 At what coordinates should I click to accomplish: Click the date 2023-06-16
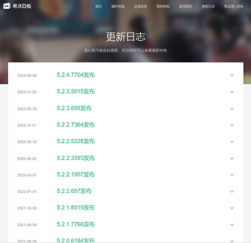click(27, 109)
